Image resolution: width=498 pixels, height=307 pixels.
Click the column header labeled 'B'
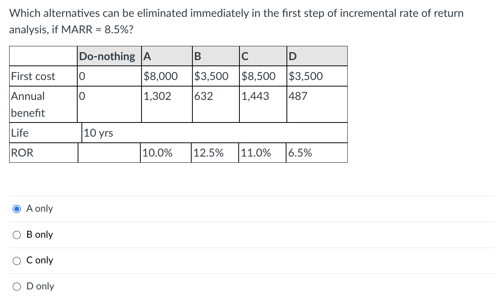pyautogui.click(x=198, y=56)
